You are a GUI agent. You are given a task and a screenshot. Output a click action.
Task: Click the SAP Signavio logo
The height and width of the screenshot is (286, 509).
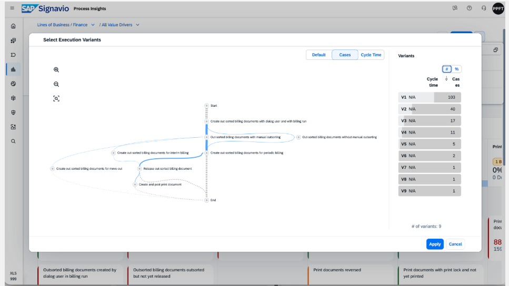pos(45,8)
